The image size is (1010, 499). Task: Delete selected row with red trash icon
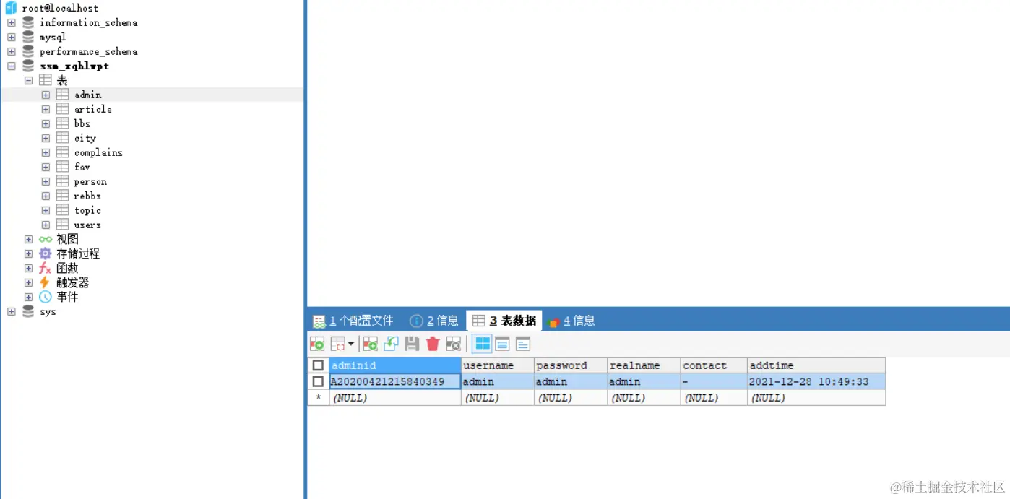432,344
